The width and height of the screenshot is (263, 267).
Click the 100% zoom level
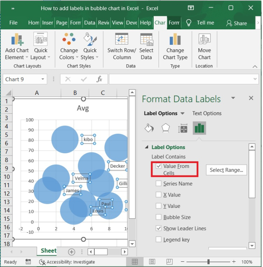click(x=247, y=262)
